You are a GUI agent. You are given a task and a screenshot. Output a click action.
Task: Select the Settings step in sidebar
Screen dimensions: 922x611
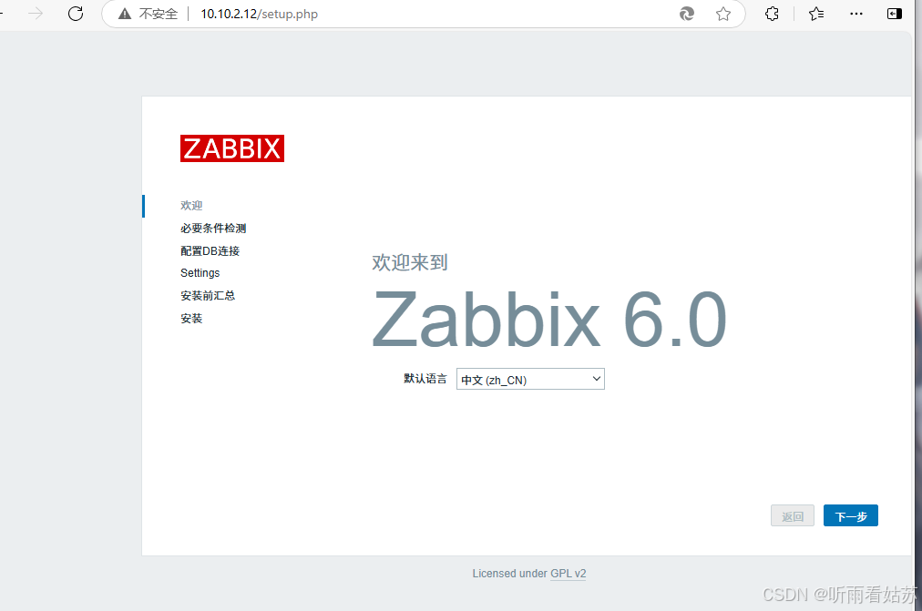200,273
